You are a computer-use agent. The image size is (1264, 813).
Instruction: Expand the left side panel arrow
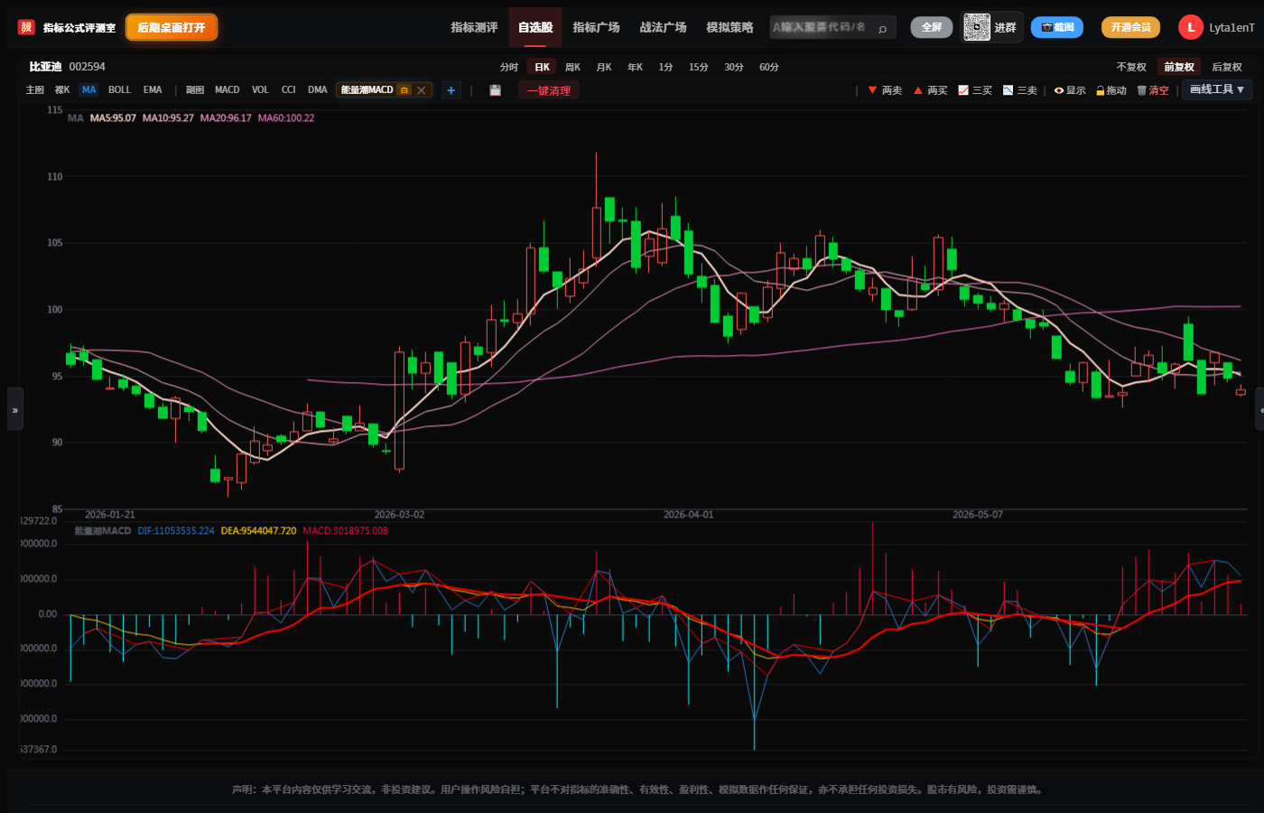14,409
